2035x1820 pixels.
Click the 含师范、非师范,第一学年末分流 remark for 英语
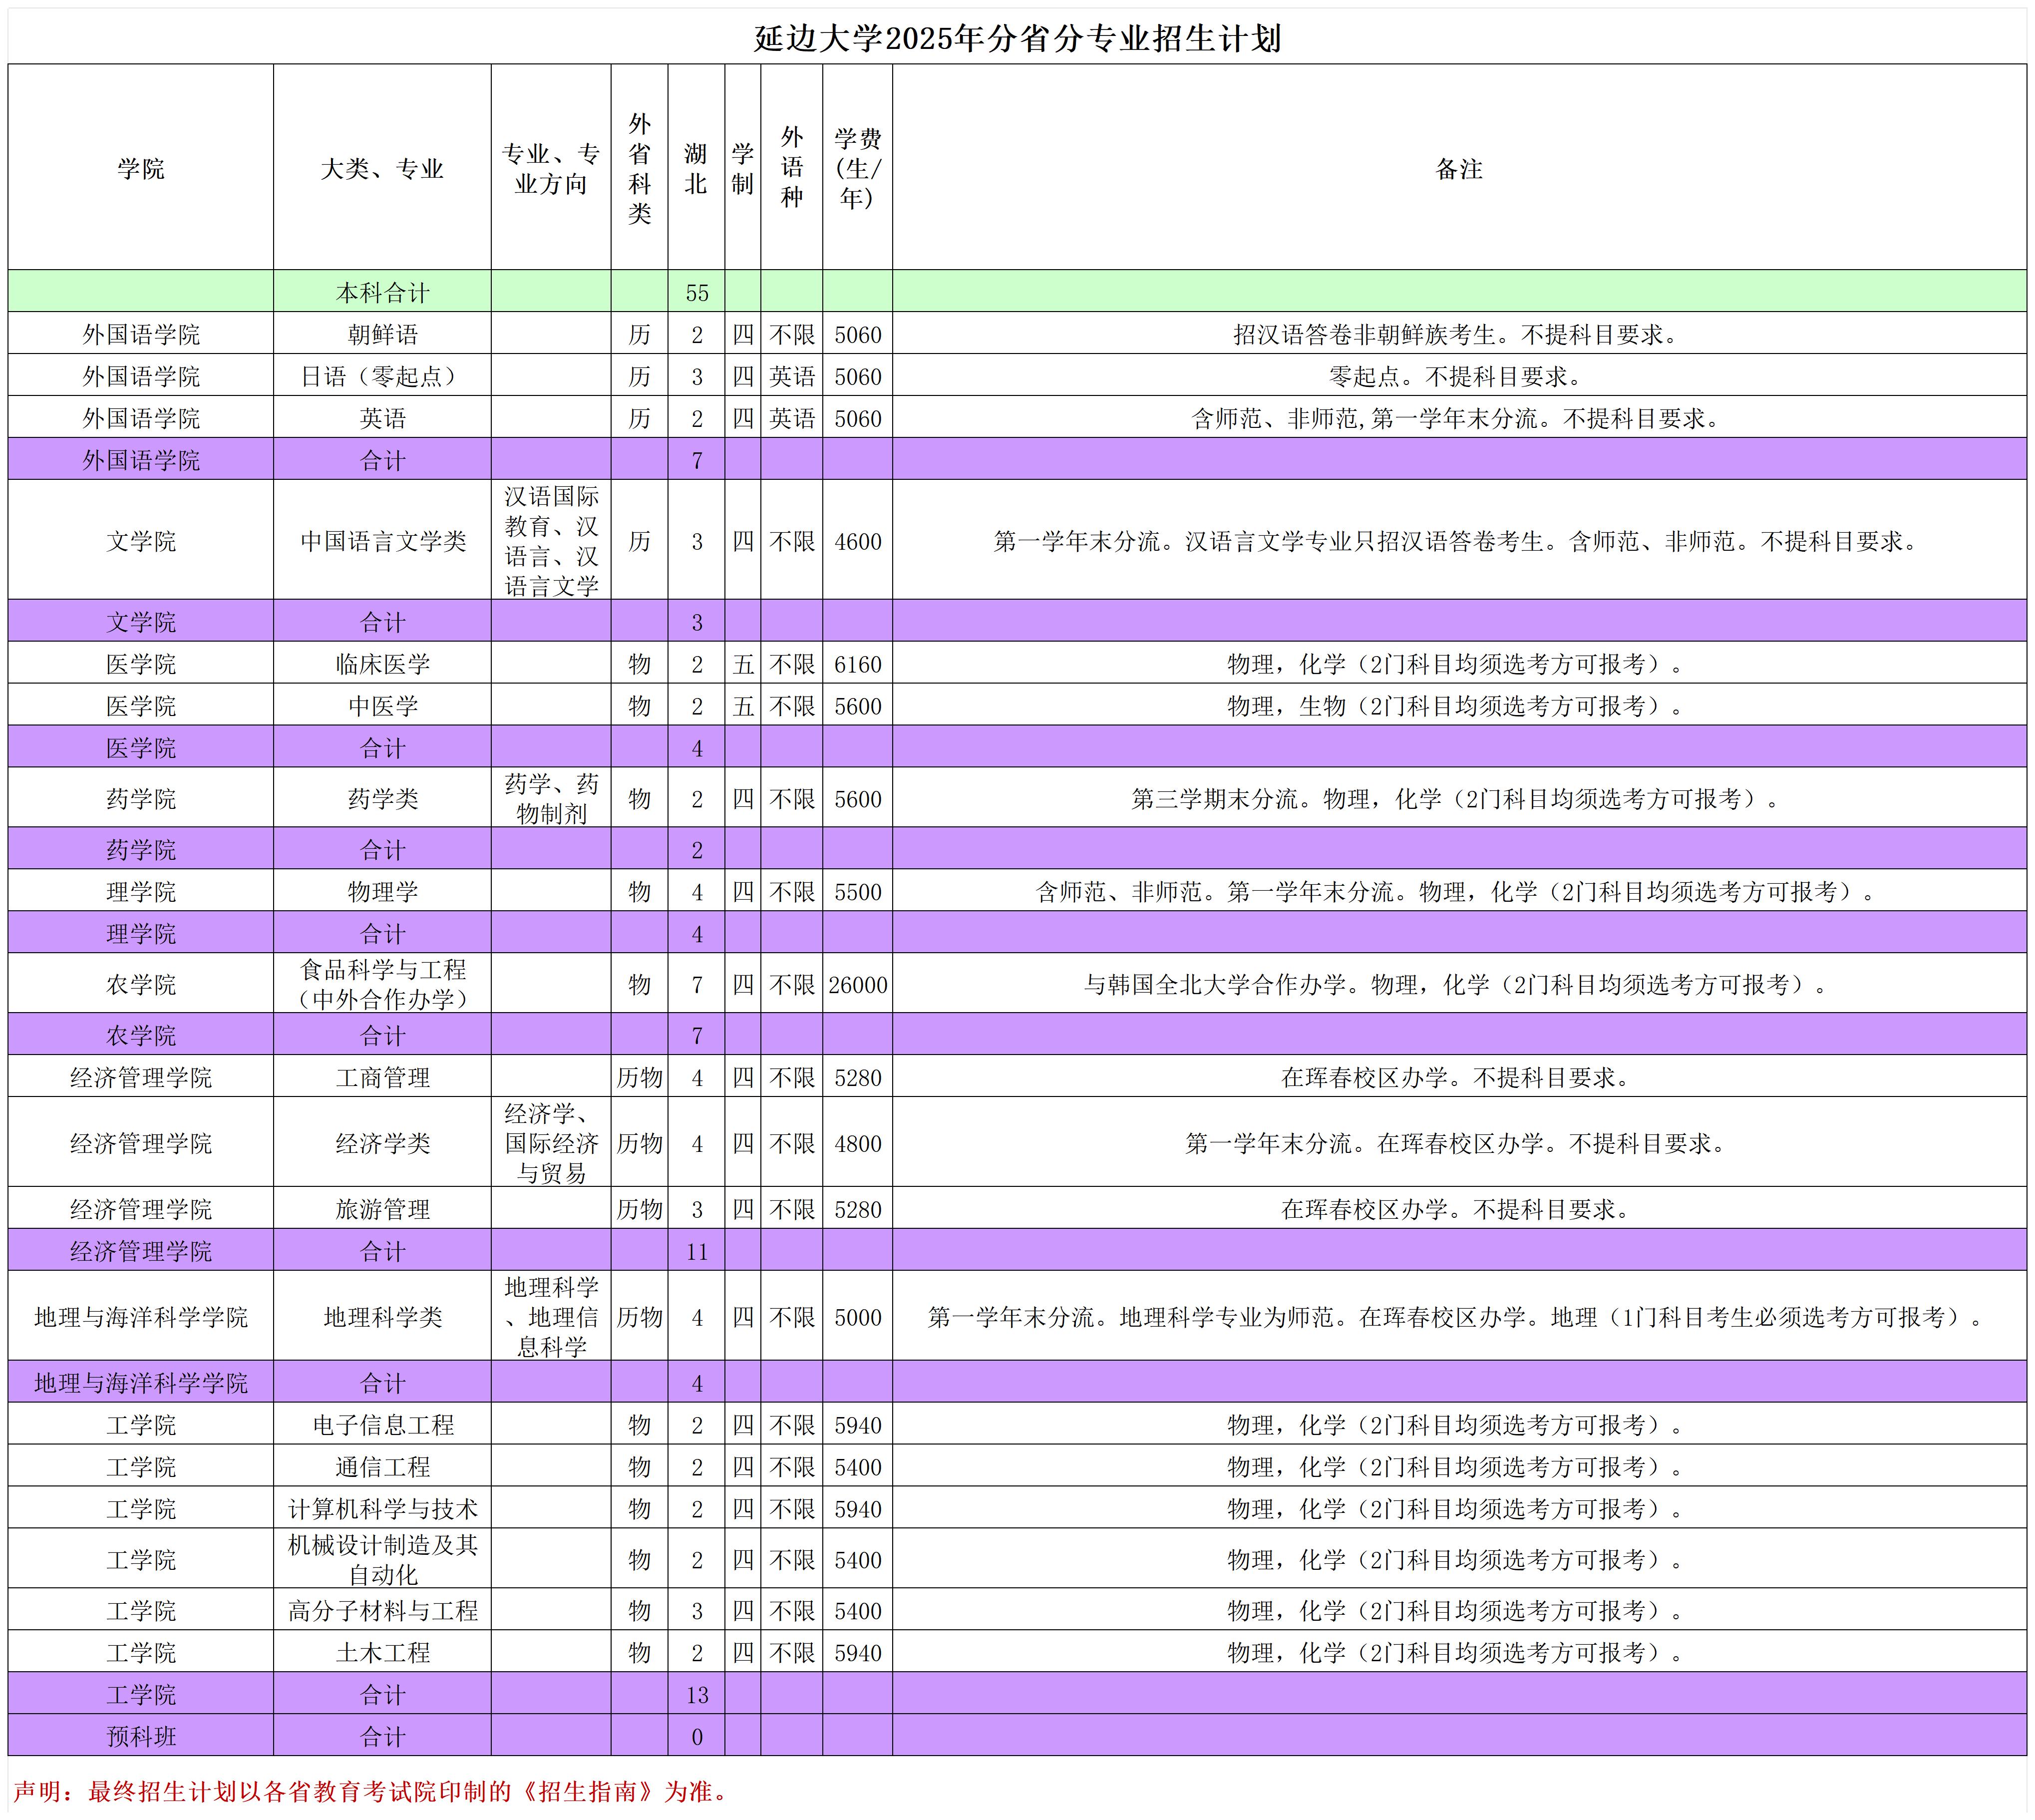click(1459, 418)
